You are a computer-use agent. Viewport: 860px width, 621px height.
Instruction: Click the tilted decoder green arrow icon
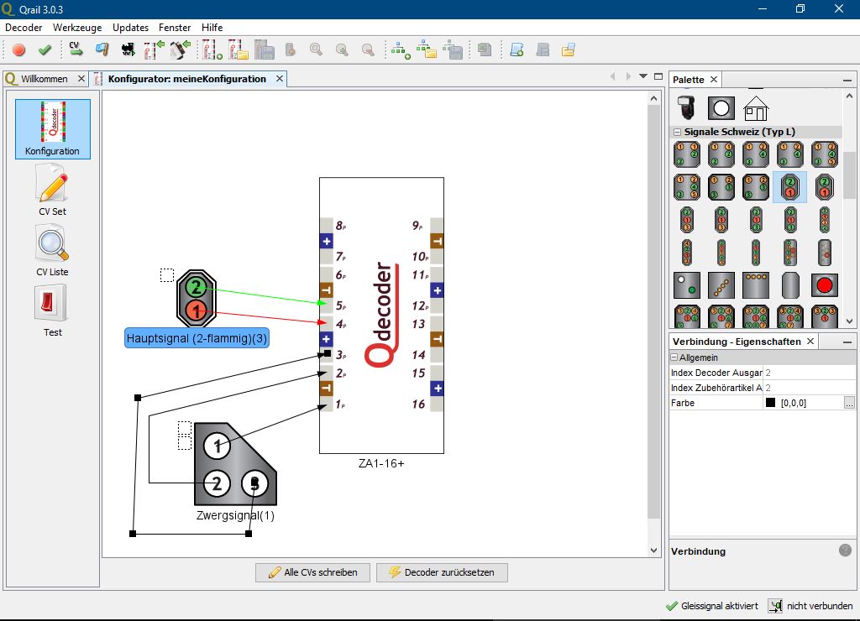180,50
